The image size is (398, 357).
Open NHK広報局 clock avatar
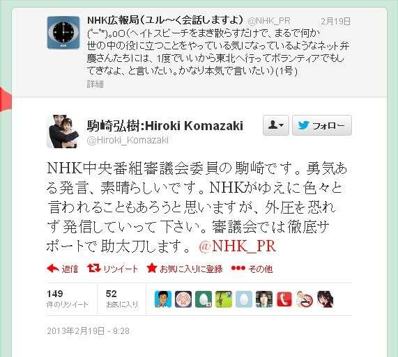63,33
